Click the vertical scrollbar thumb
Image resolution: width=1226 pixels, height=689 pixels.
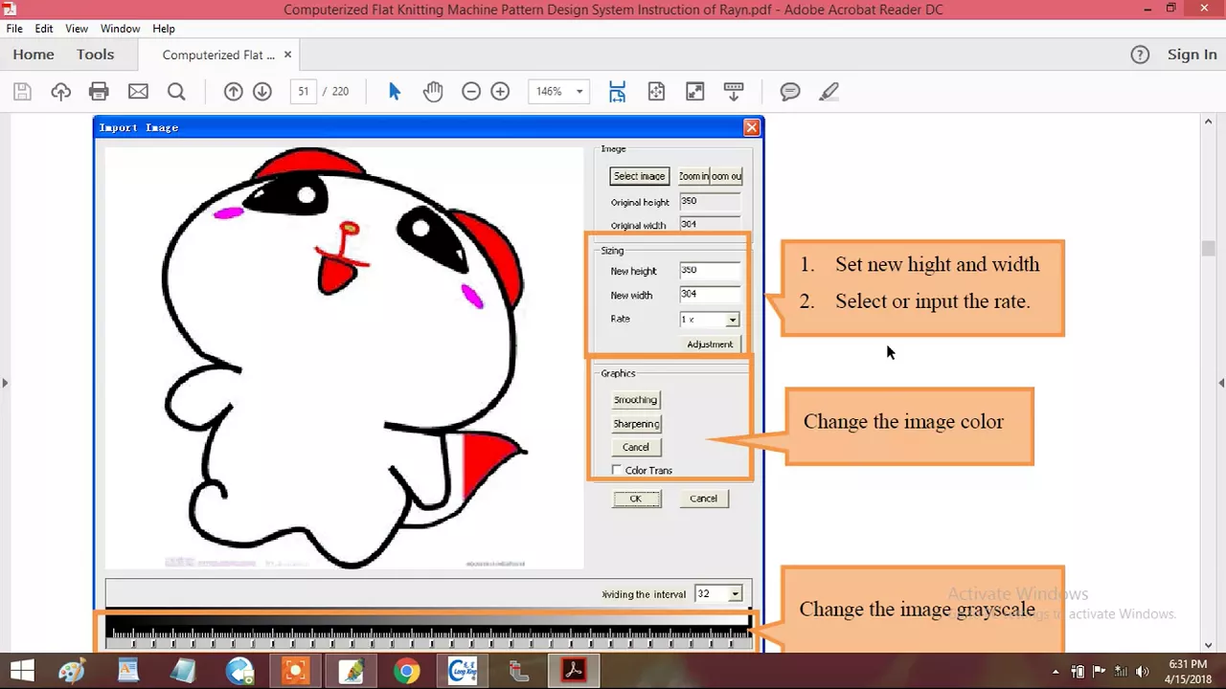(x=1209, y=249)
